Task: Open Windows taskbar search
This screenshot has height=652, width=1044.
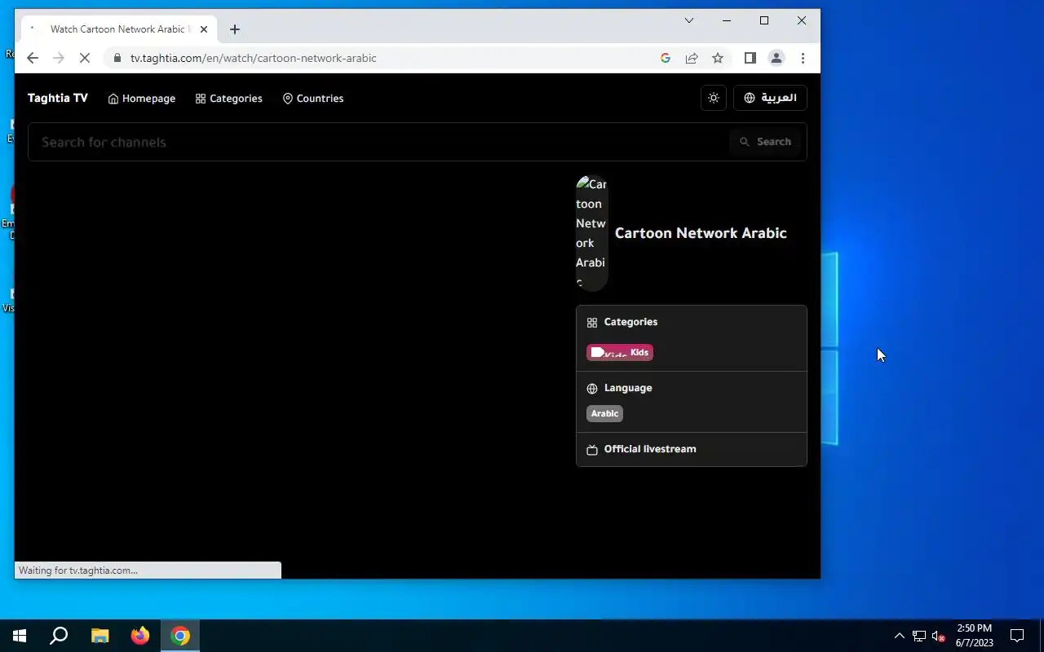Action: point(59,636)
